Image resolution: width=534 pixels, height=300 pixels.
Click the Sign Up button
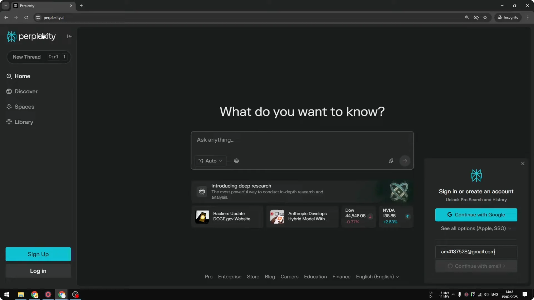pyautogui.click(x=38, y=254)
